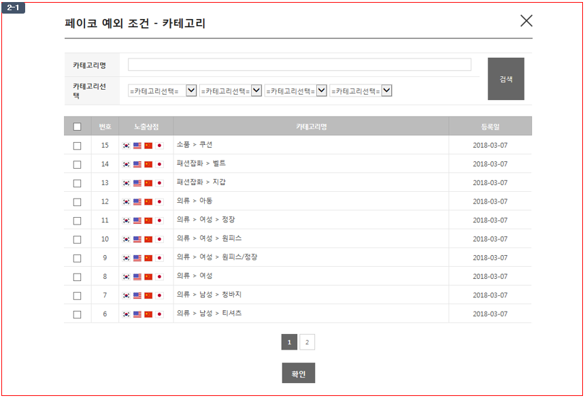
Task: Click the US flag in row 7
Action: (137, 295)
